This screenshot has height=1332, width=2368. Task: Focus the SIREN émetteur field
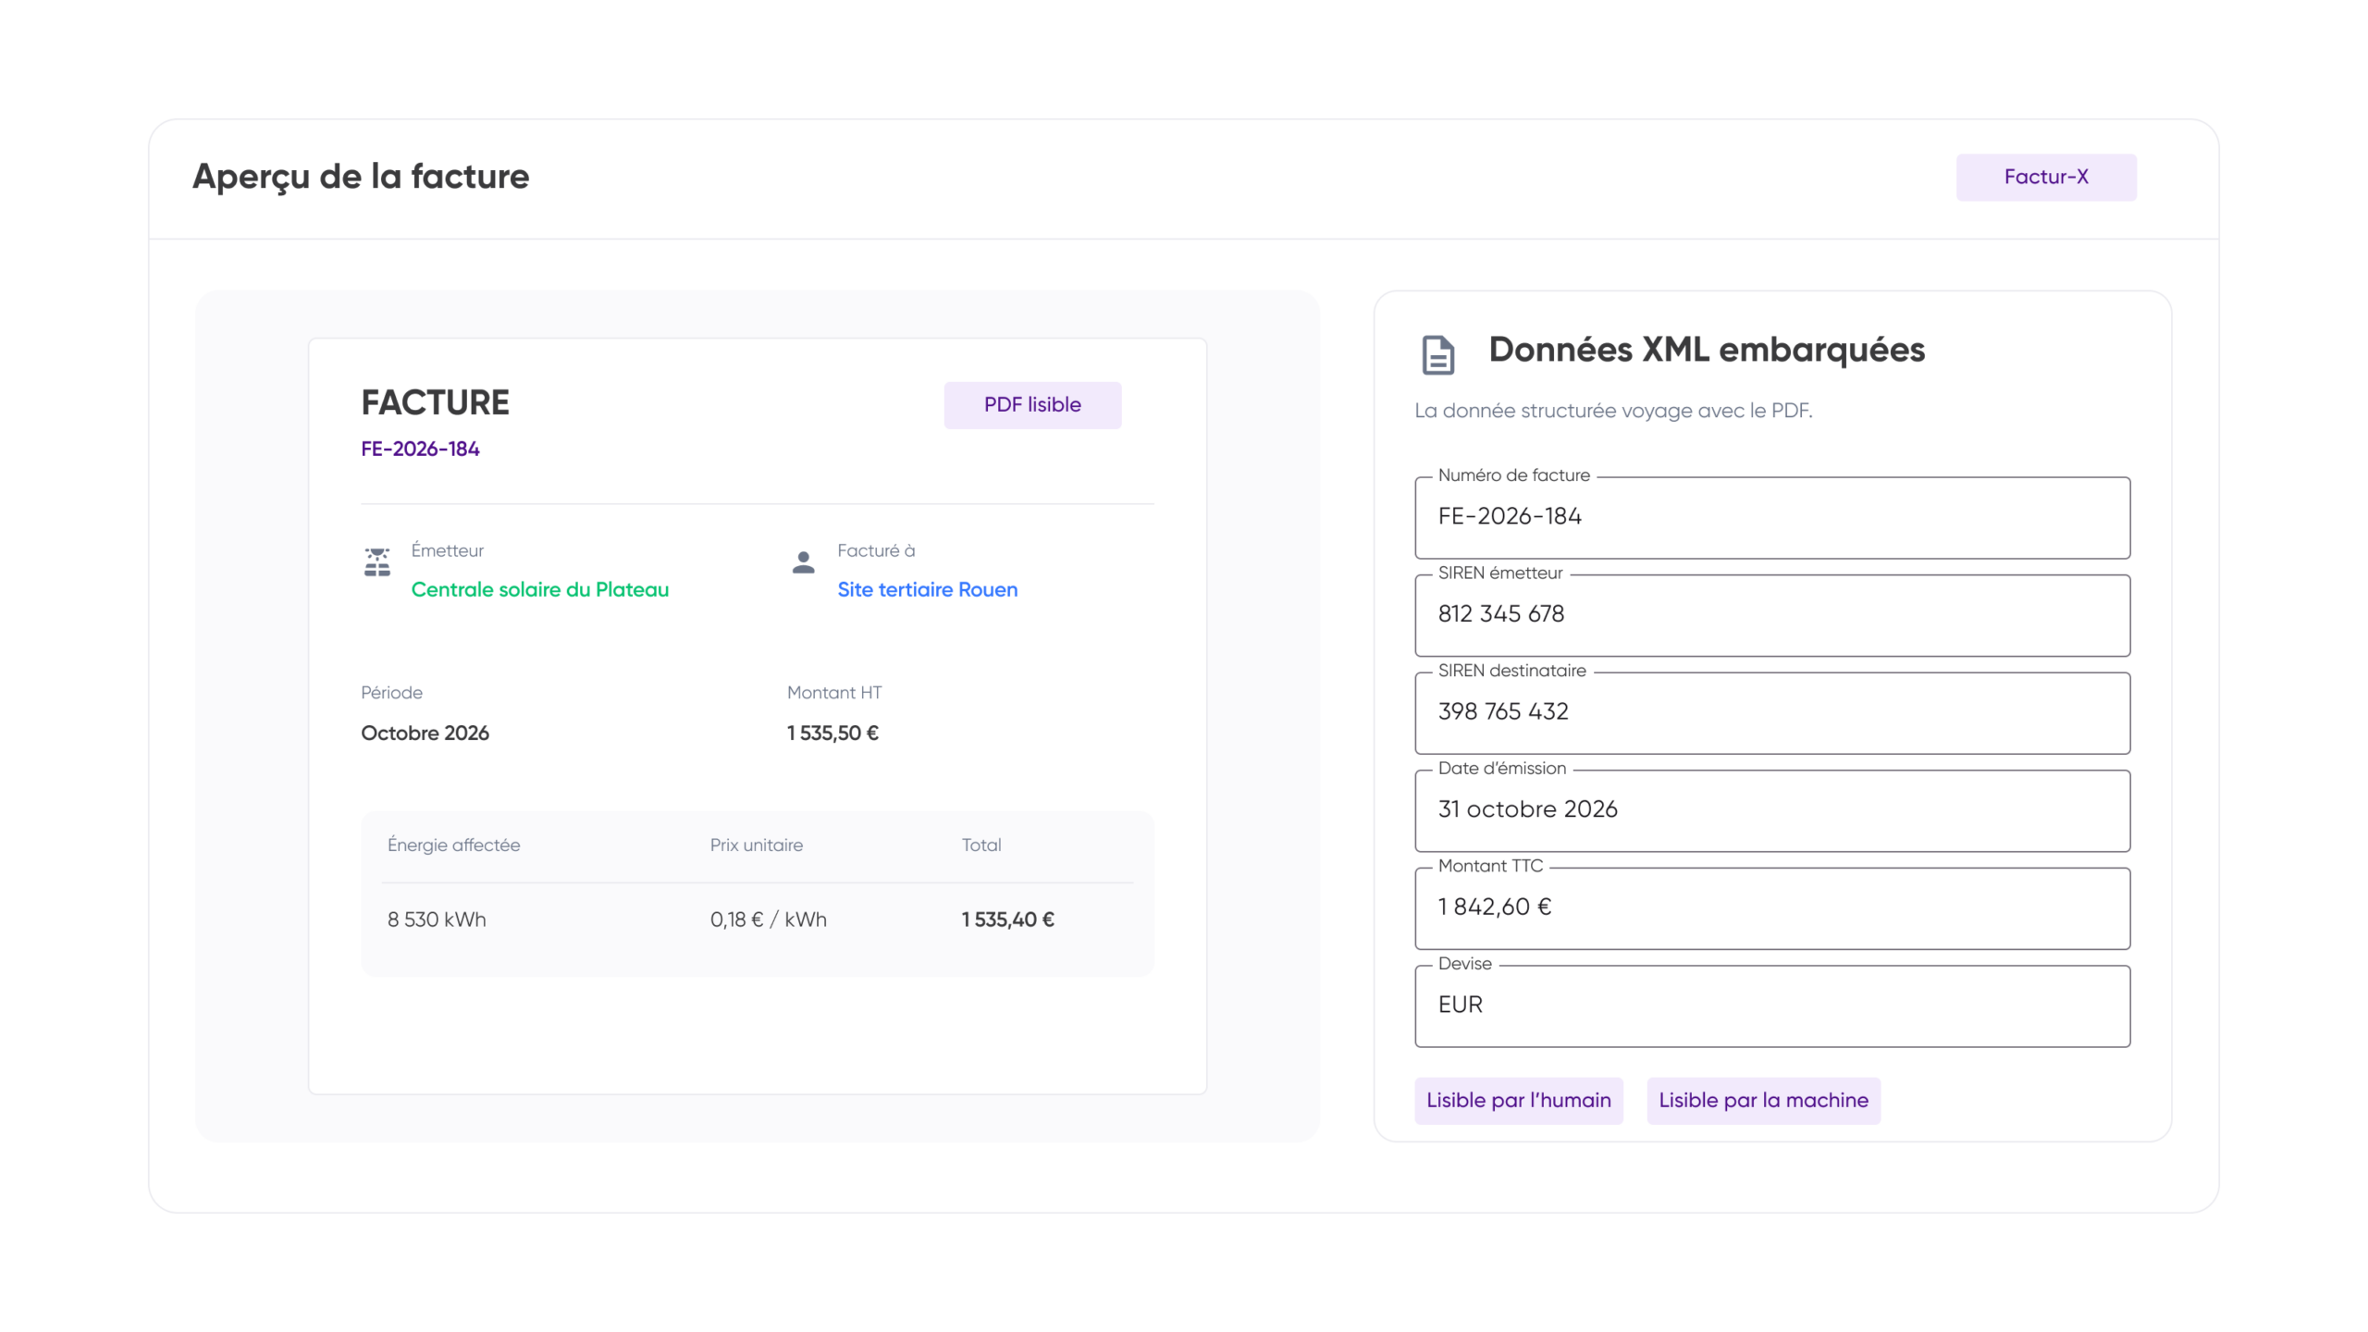pyautogui.click(x=1771, y=615)
